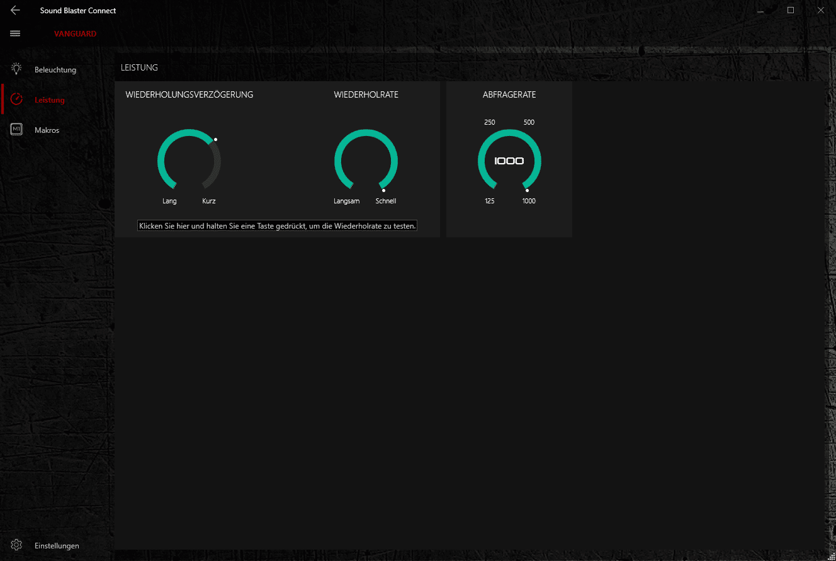Open the hamburger navigation menu

click(x=15, y=33)
